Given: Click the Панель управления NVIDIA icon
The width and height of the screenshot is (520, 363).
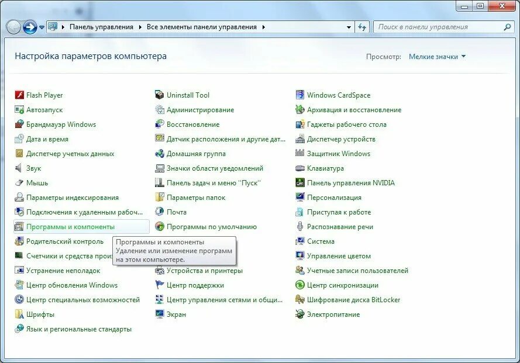Looking at the screenshot, I should point(300,182).
